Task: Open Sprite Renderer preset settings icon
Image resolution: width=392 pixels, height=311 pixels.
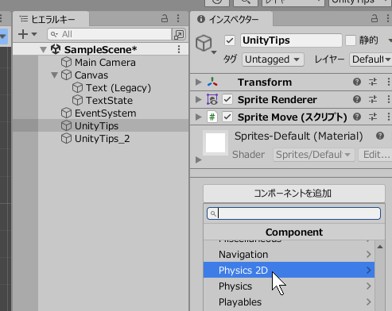Action: point(373,99)
